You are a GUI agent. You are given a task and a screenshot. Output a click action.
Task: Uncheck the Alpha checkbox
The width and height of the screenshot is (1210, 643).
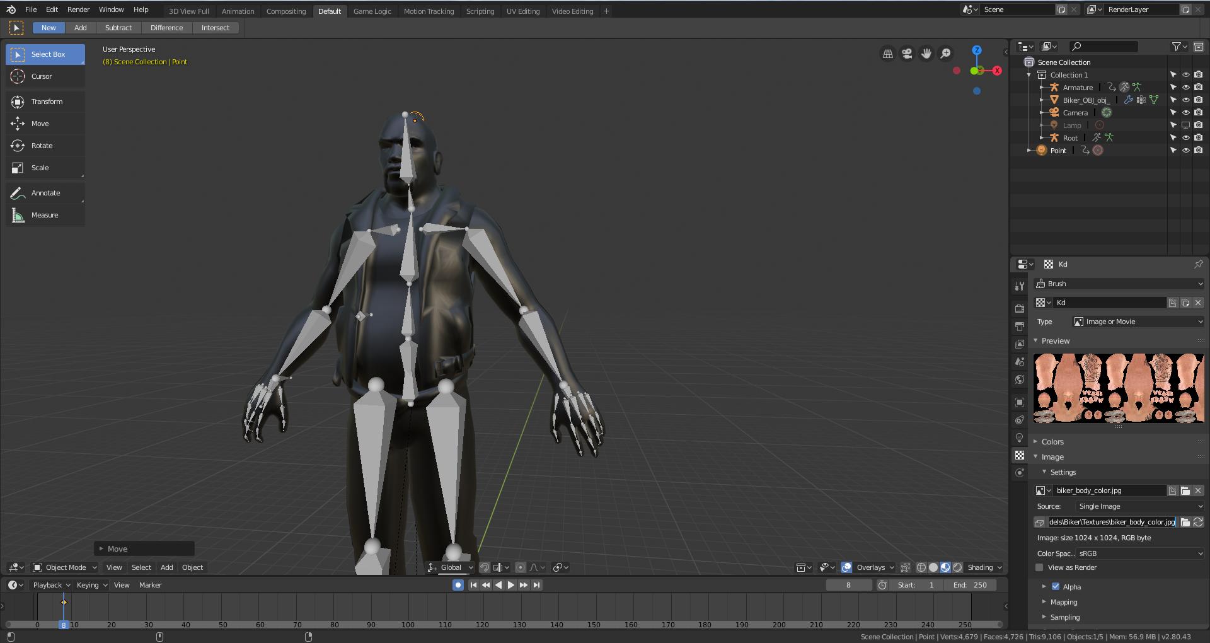1056,587
